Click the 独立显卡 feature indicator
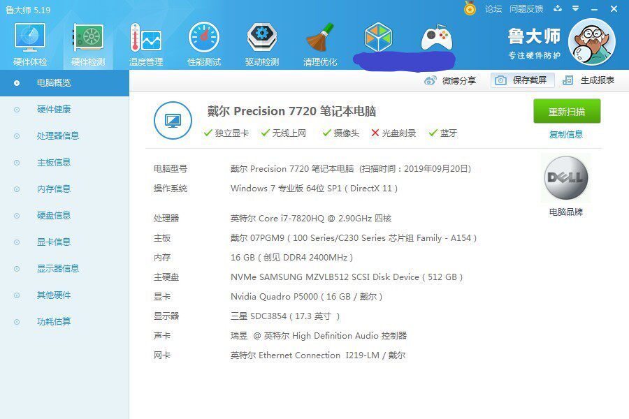 point(226,133)
